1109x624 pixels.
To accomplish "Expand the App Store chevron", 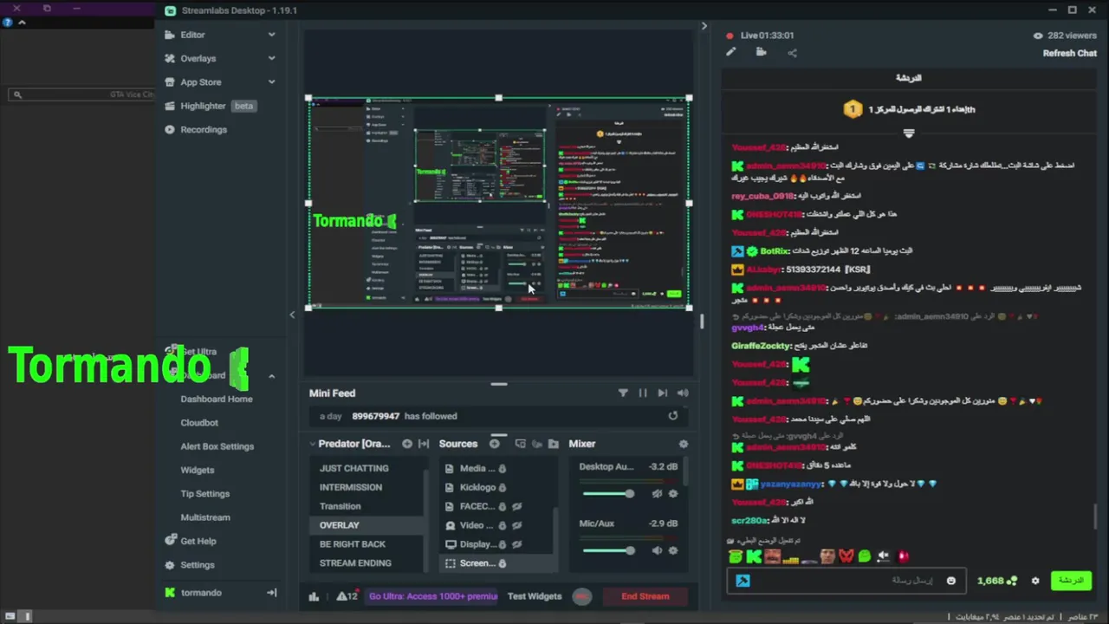I will 271,81.
